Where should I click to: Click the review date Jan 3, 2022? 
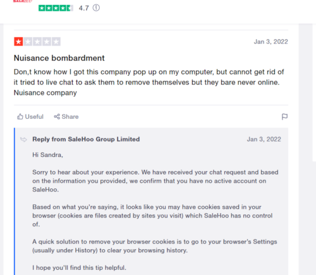[270, 42]
